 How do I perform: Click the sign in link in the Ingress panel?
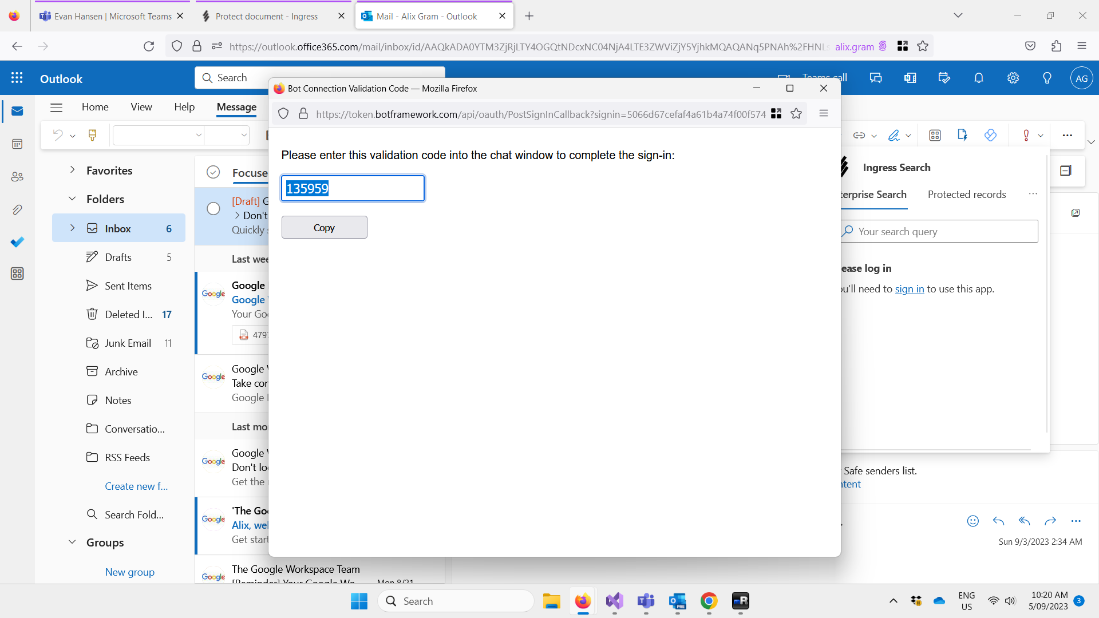(910, 289)
